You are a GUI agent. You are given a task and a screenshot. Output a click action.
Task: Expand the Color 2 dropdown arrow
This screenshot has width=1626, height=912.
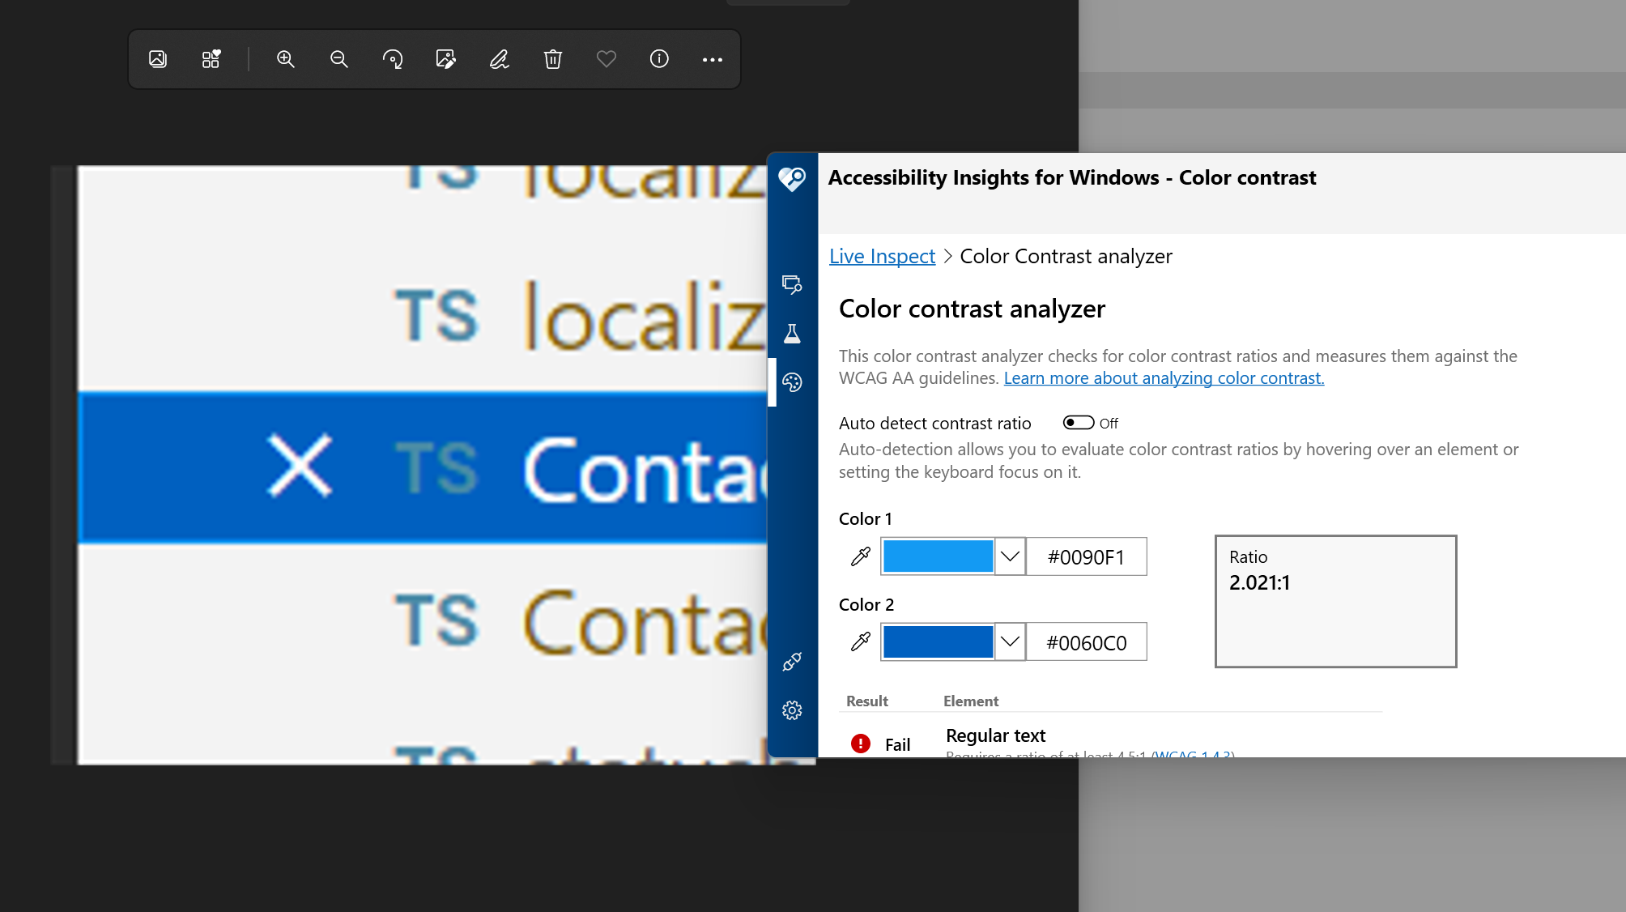coord(1010,641)
